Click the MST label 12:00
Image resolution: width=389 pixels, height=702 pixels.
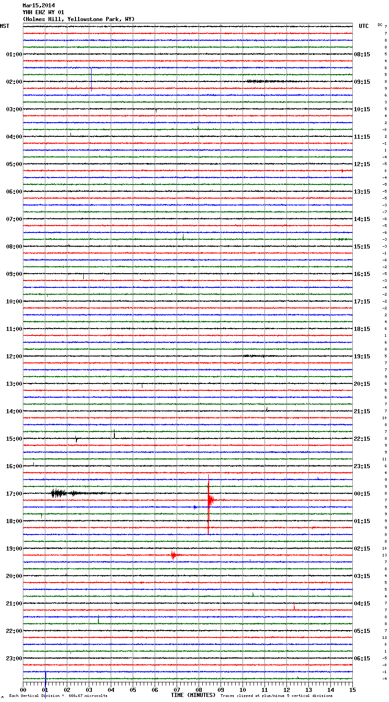[14, 356]
